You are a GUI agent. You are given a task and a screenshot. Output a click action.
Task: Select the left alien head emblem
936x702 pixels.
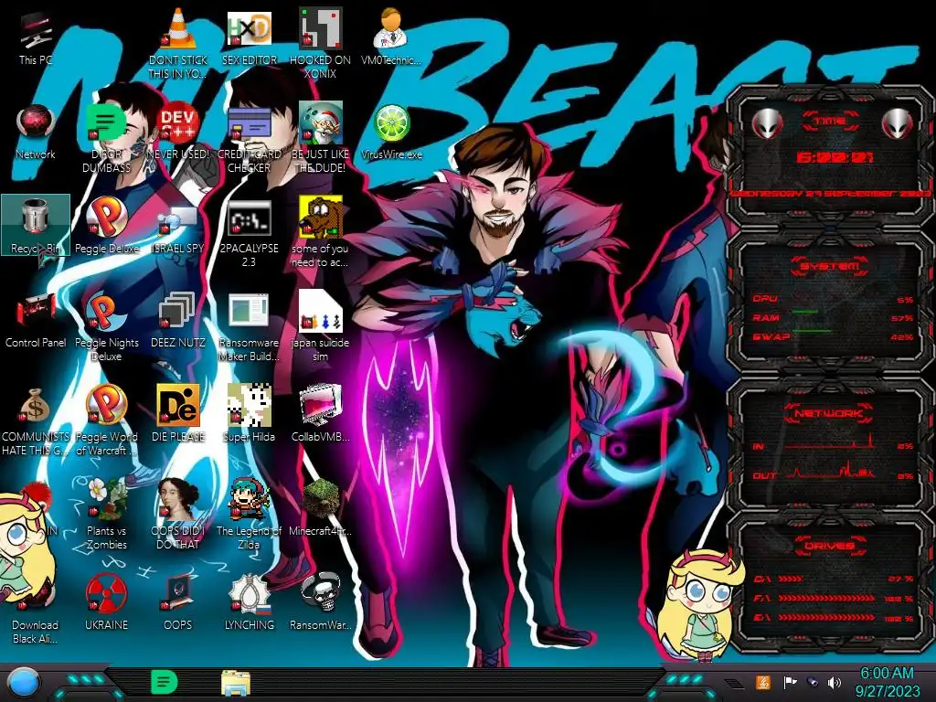pos(767,124)
